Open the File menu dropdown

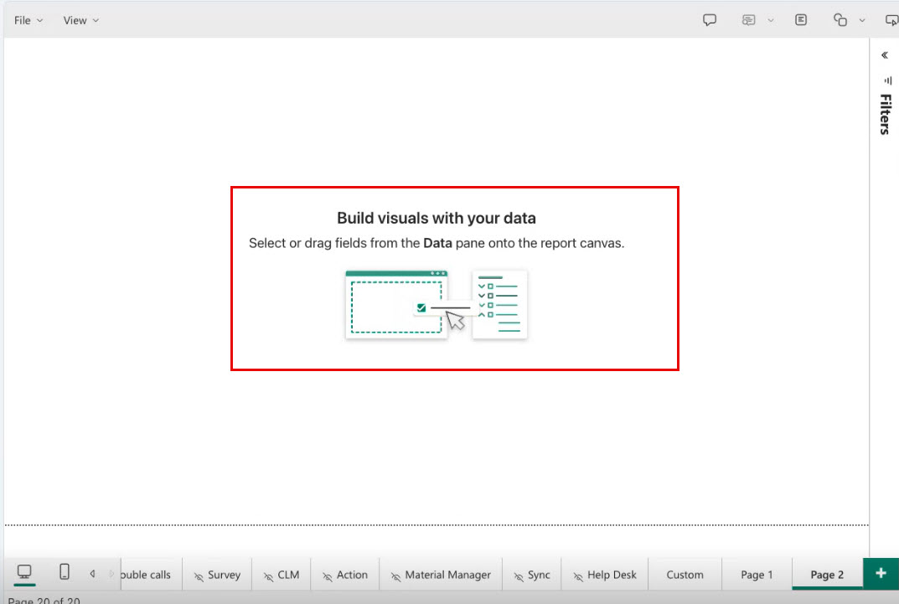pyautogui.click(x=28, y=20)
